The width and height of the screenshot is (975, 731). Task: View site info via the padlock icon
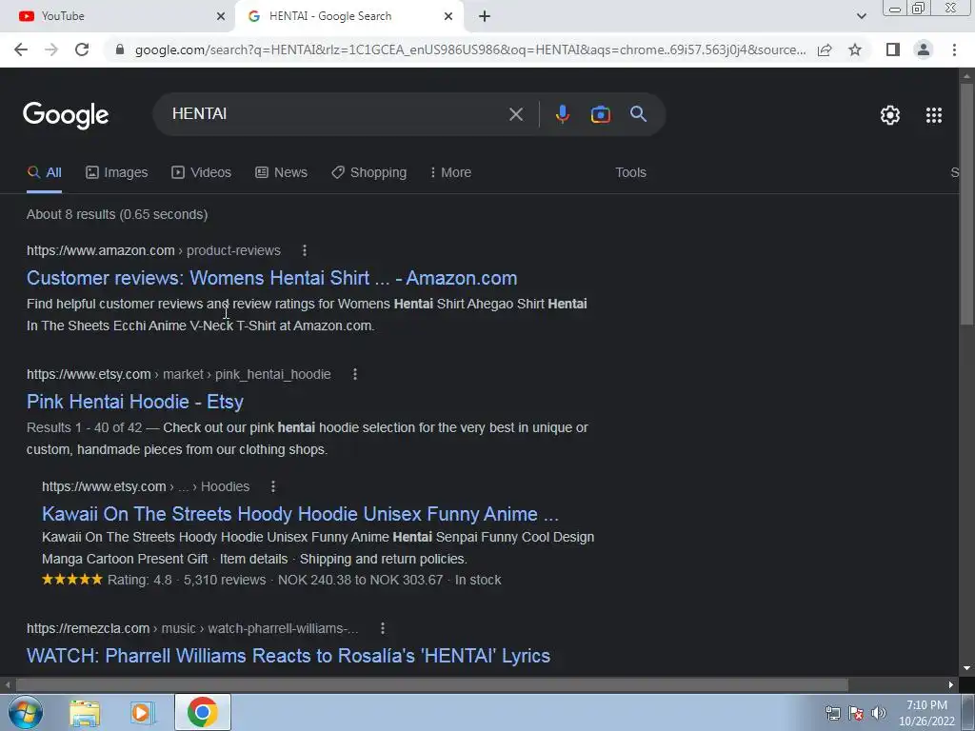point(120,49)
